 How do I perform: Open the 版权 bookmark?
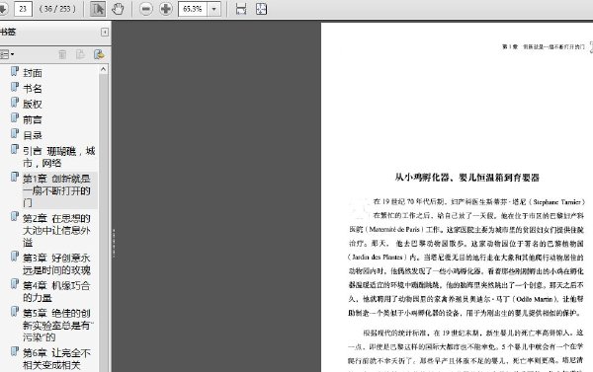click(x=33, y=104)
